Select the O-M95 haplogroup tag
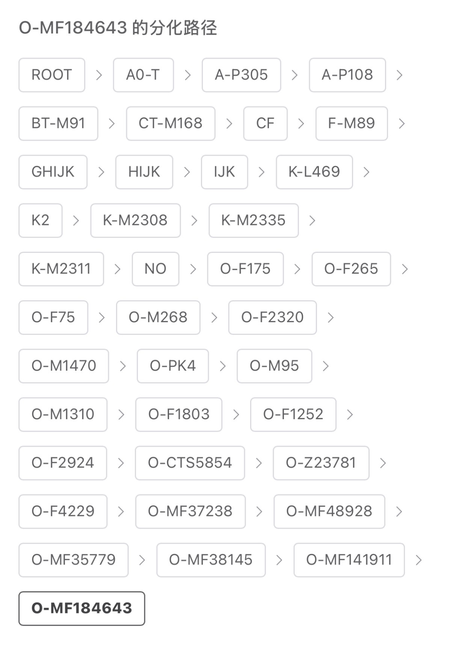This screenshot has height=645, width=453. coord(274,366)
